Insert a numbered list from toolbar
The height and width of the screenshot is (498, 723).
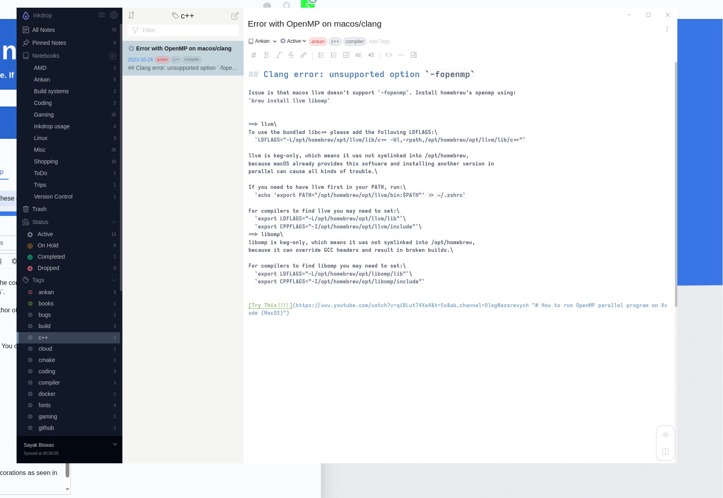click(x=334, y=55)
